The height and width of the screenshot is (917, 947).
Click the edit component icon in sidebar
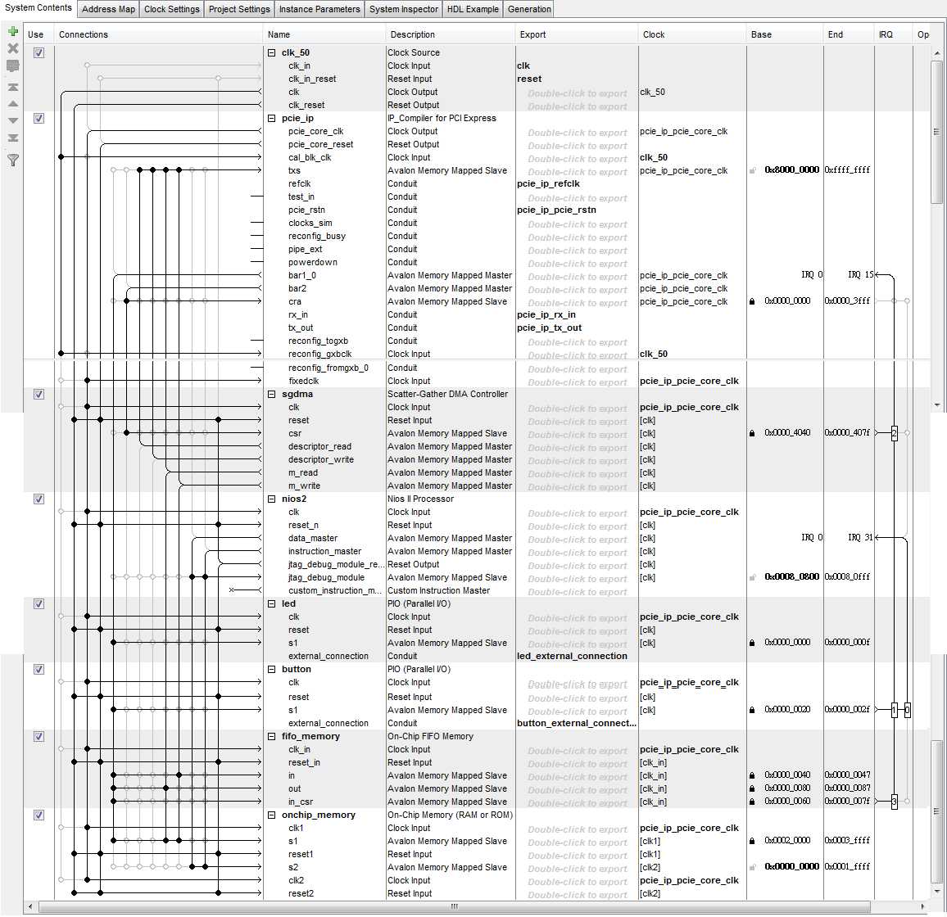point(12,66)
